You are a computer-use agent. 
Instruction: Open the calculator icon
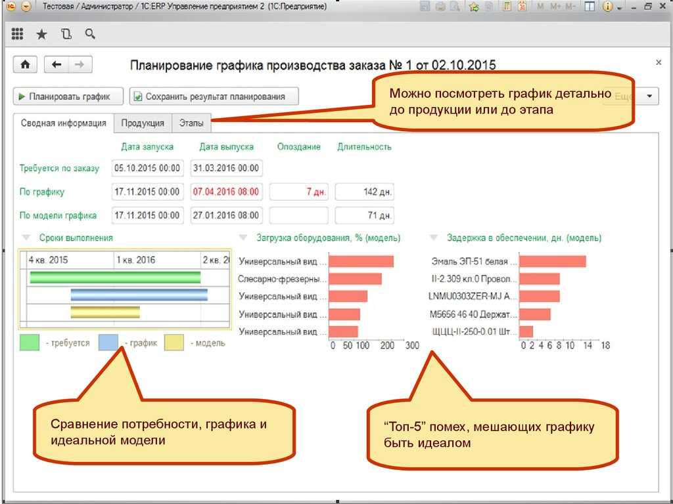tap(507, 7)
